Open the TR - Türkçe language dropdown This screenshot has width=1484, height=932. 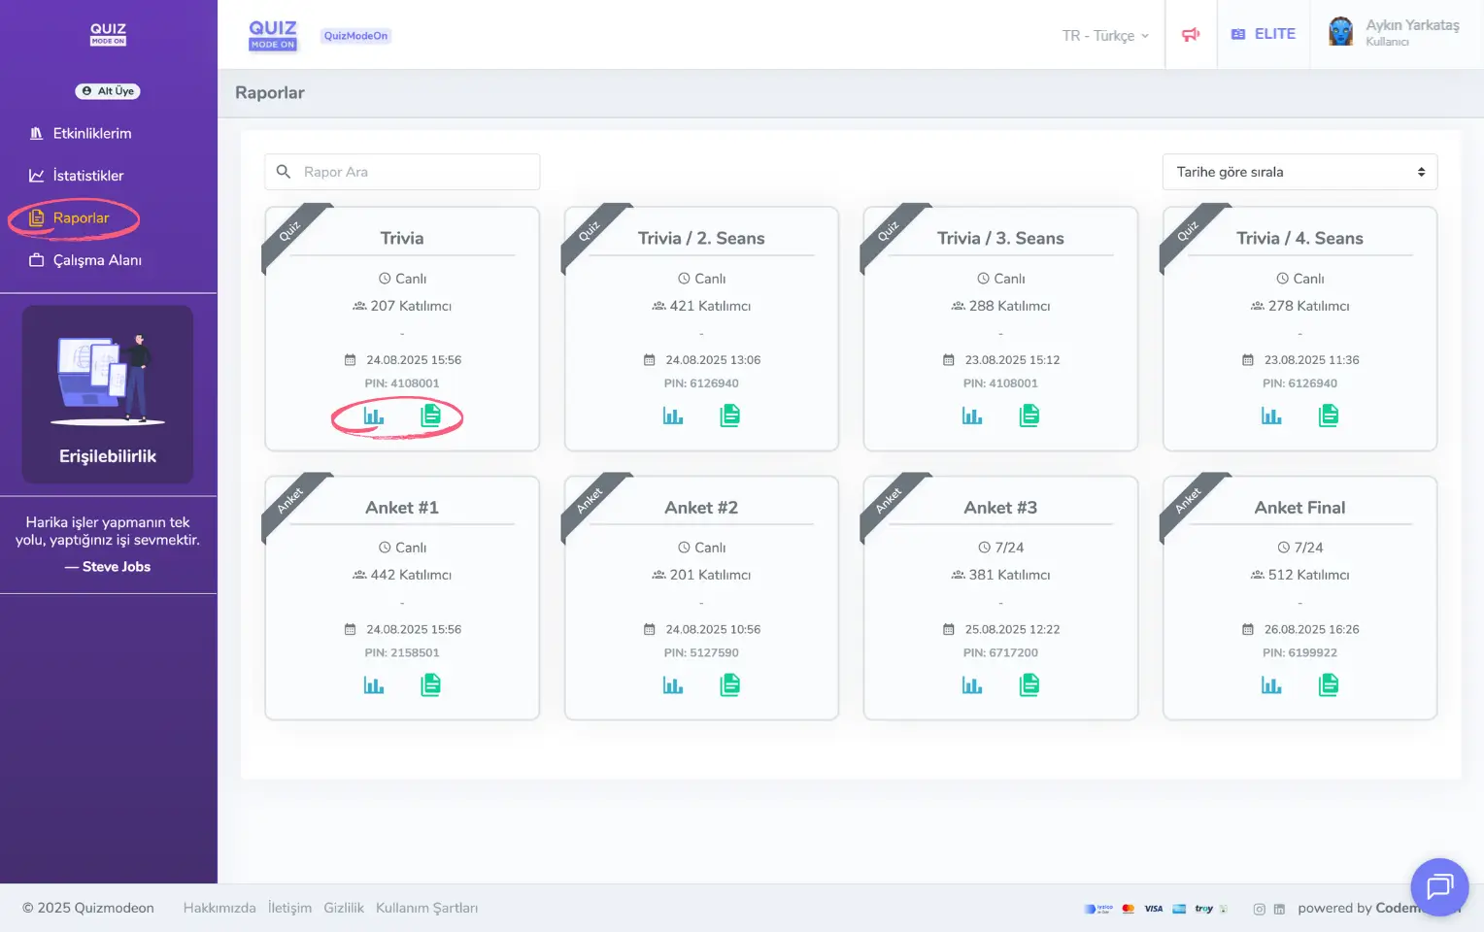(1105, 36)
